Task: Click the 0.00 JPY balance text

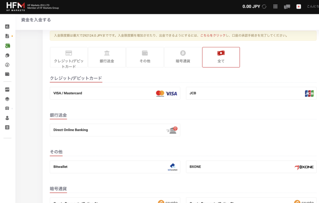Action: [251, 7]
